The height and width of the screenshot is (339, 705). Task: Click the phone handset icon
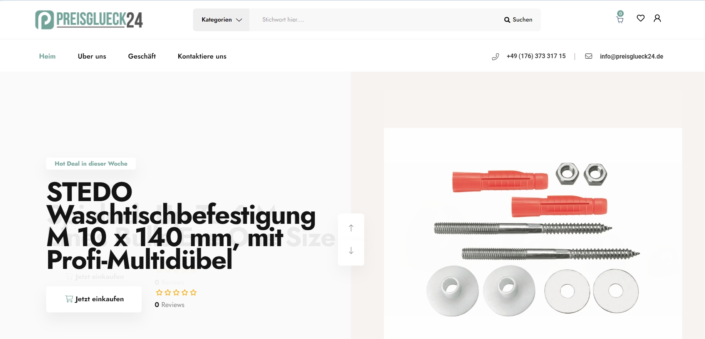coord(495,57)
